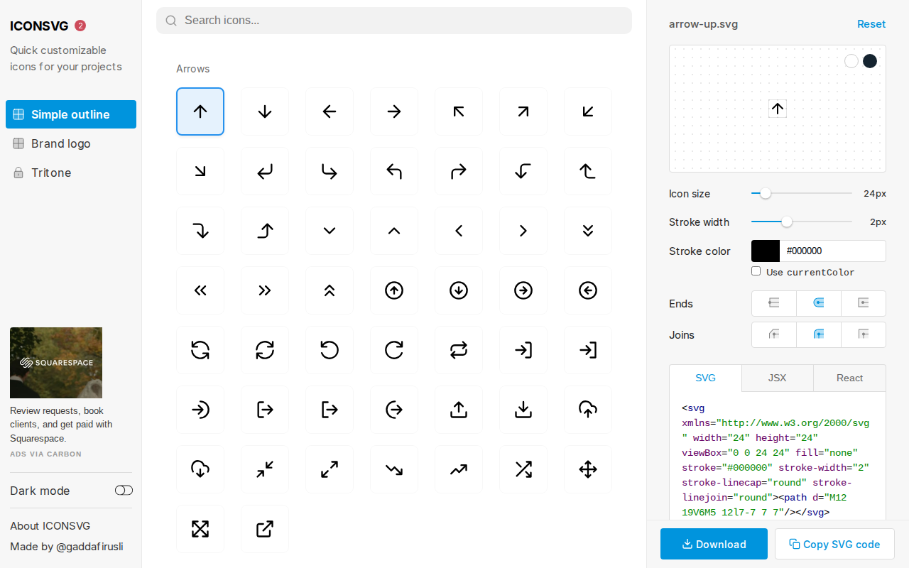The height and width of the screenshot is (568, 909).
Task: Switch preview to dark background circle
Action: tap(870, 61)
